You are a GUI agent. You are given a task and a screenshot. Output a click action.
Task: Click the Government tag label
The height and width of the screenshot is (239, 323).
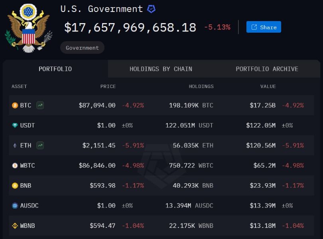coord(82,48)
